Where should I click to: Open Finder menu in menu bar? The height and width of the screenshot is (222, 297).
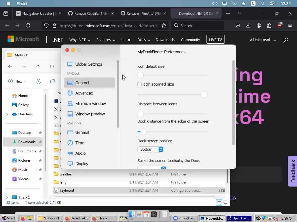coord(22,3)
